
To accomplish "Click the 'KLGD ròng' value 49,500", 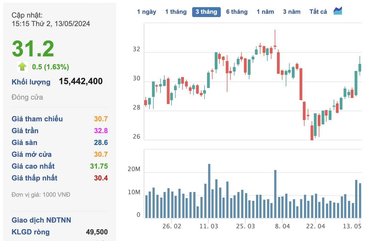I will coord(97,232).
